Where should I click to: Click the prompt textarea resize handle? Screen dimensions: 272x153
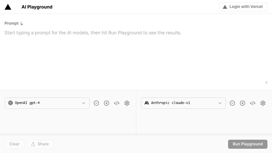pos(266,82)
